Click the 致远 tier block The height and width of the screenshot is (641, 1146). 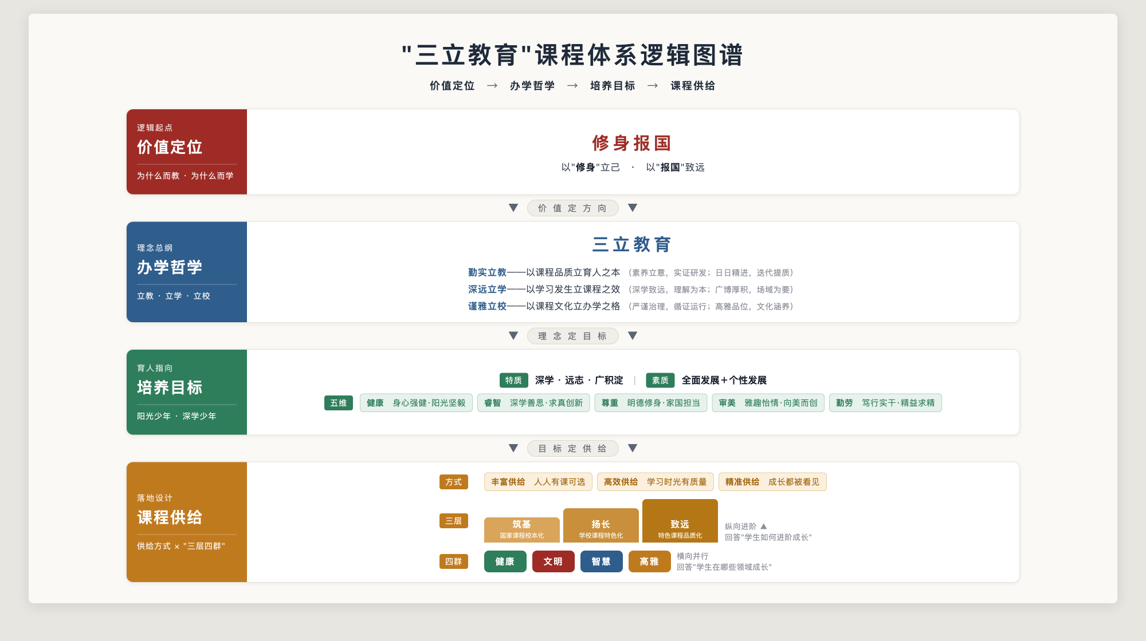(680, 521)
